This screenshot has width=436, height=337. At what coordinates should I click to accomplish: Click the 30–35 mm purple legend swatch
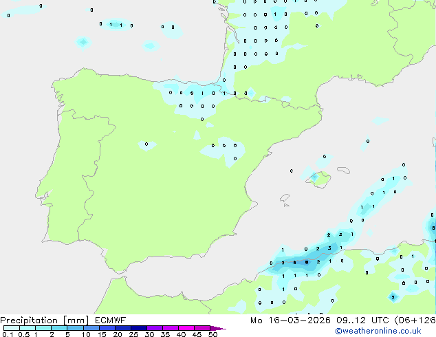click(x=154, y=328)
